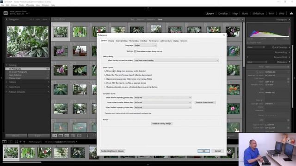Click the Export button
Screen dimensions: 296x166
(x=39, y=136)
